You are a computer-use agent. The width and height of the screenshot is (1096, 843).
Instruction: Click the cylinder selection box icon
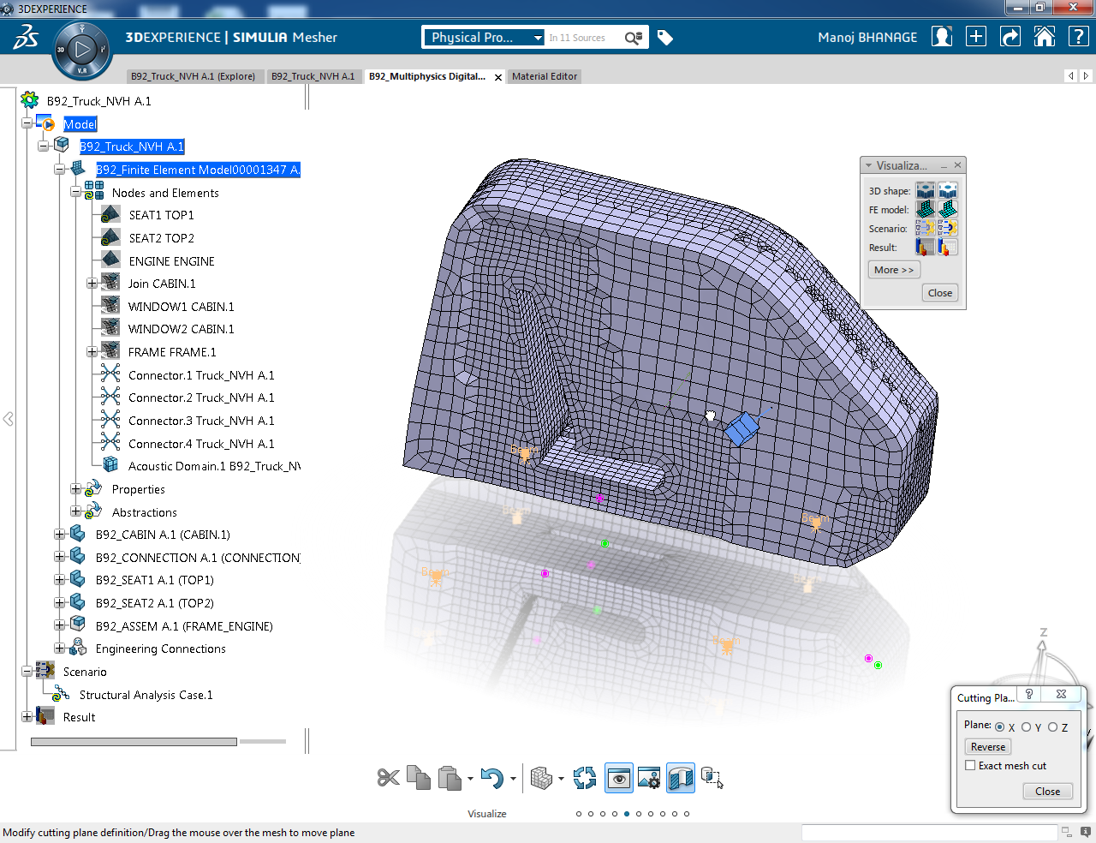(712, 778)
